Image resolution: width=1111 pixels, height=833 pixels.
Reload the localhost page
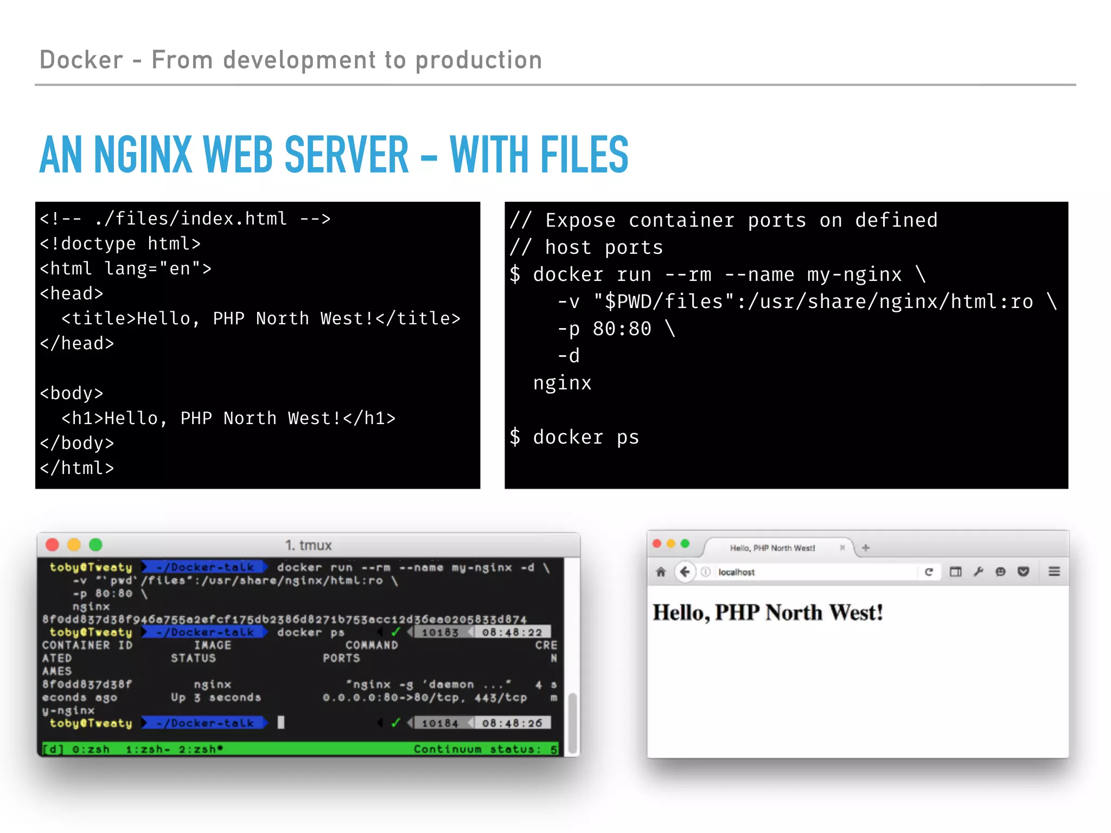tap(929, 572)
